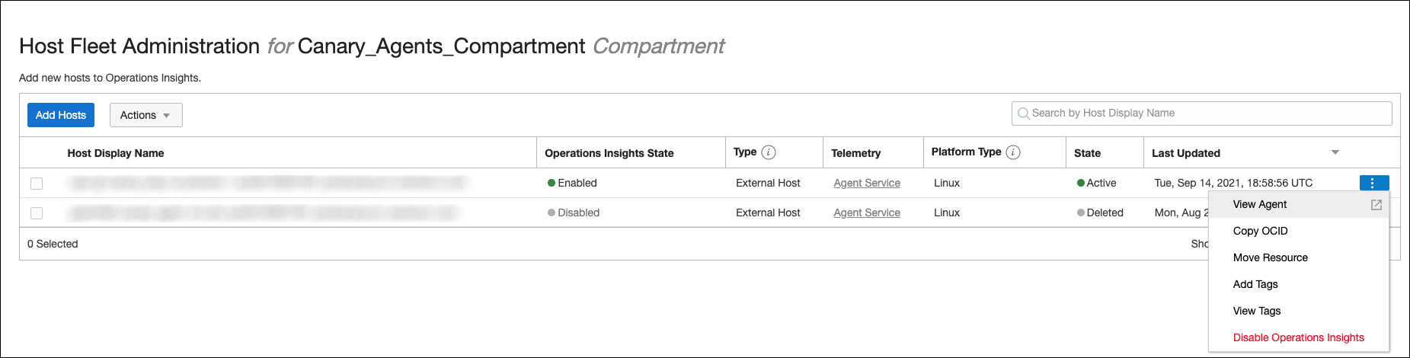Open Agent Service link for Active host
This screenshot has width=1410, height=358.
coord(866,183)
